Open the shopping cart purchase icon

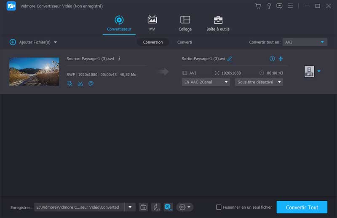pyautogui.click(x=258, y=6)
